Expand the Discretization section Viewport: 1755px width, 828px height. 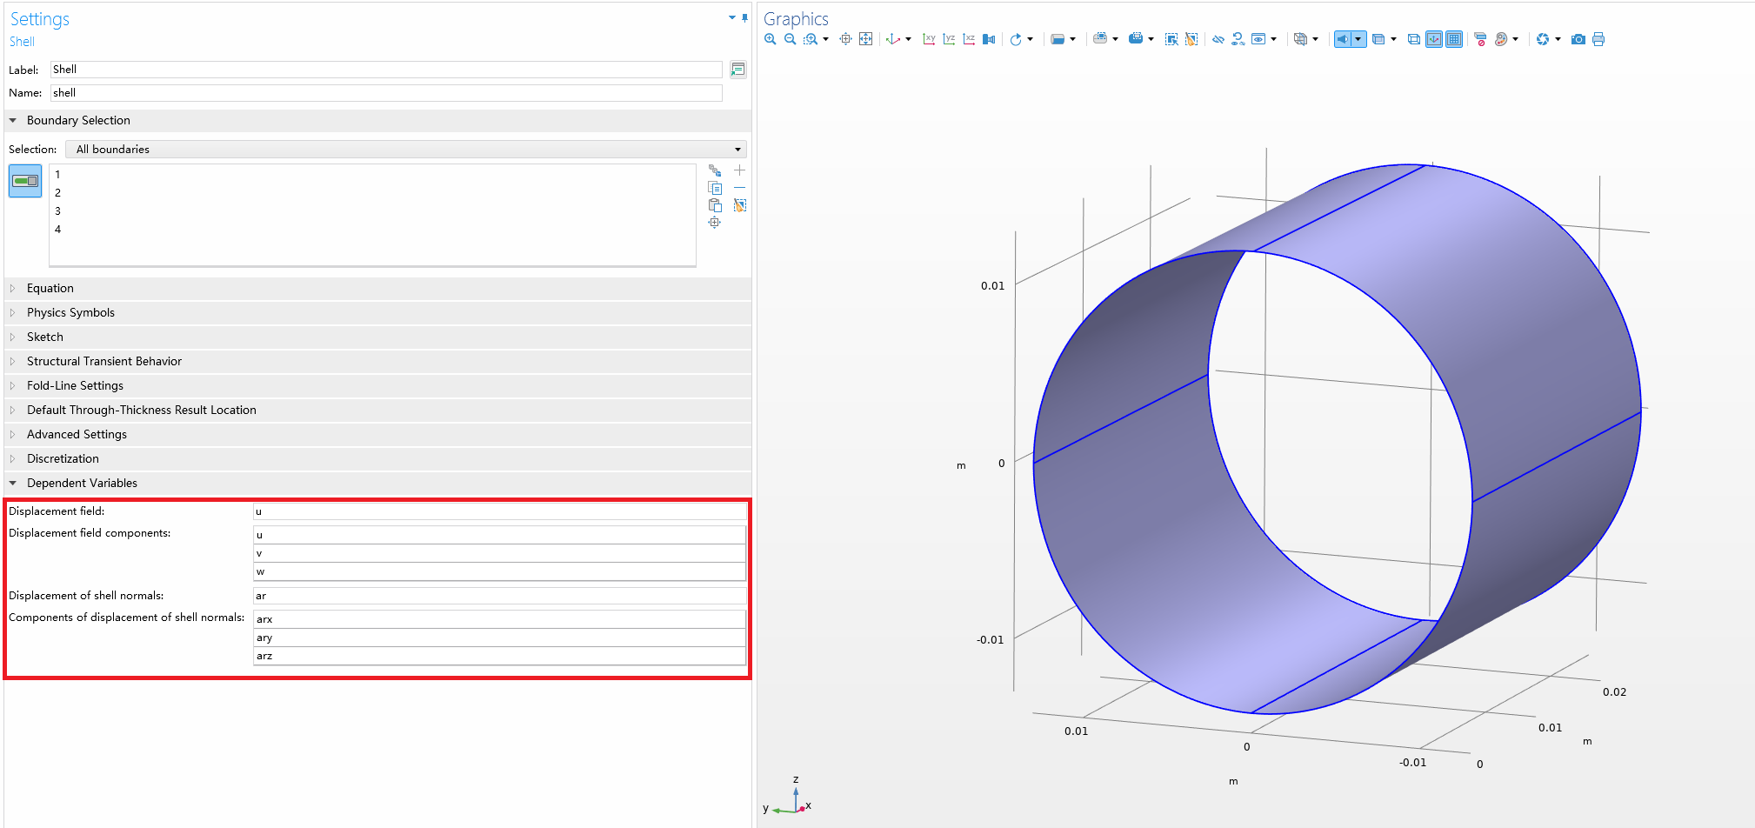(x=63, y=458)
